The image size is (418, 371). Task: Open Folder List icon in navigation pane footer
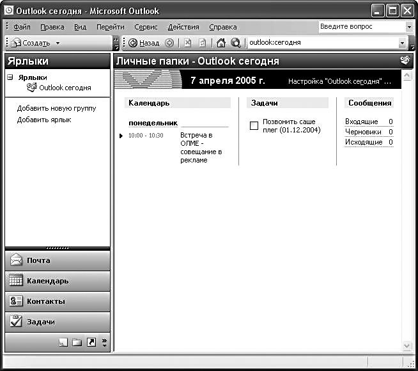pyautogui.click(x=77, y=343)
